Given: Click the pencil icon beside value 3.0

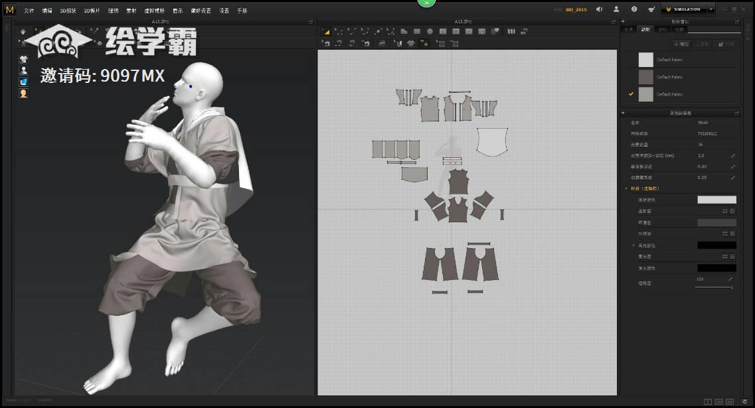Looking at the screenshot, I should tap(732, 155).
